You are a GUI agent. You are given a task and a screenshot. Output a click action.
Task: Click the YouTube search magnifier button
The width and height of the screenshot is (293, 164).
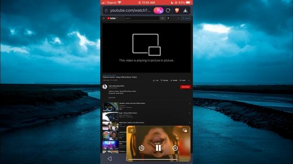click(x=163, y=18)
